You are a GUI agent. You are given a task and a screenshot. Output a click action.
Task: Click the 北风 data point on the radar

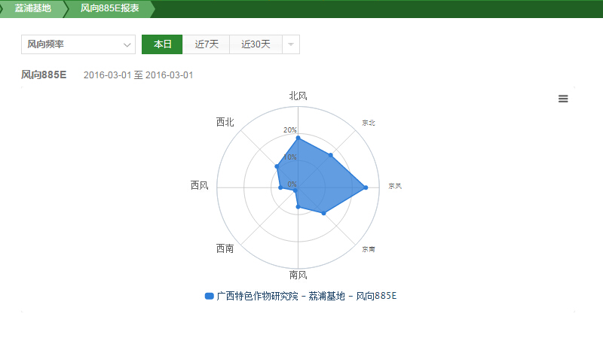298,138
